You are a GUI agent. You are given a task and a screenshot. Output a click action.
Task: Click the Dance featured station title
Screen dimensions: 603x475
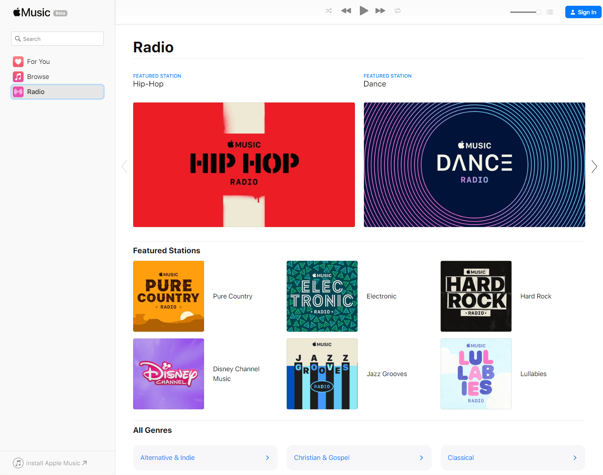coord(374,84)
